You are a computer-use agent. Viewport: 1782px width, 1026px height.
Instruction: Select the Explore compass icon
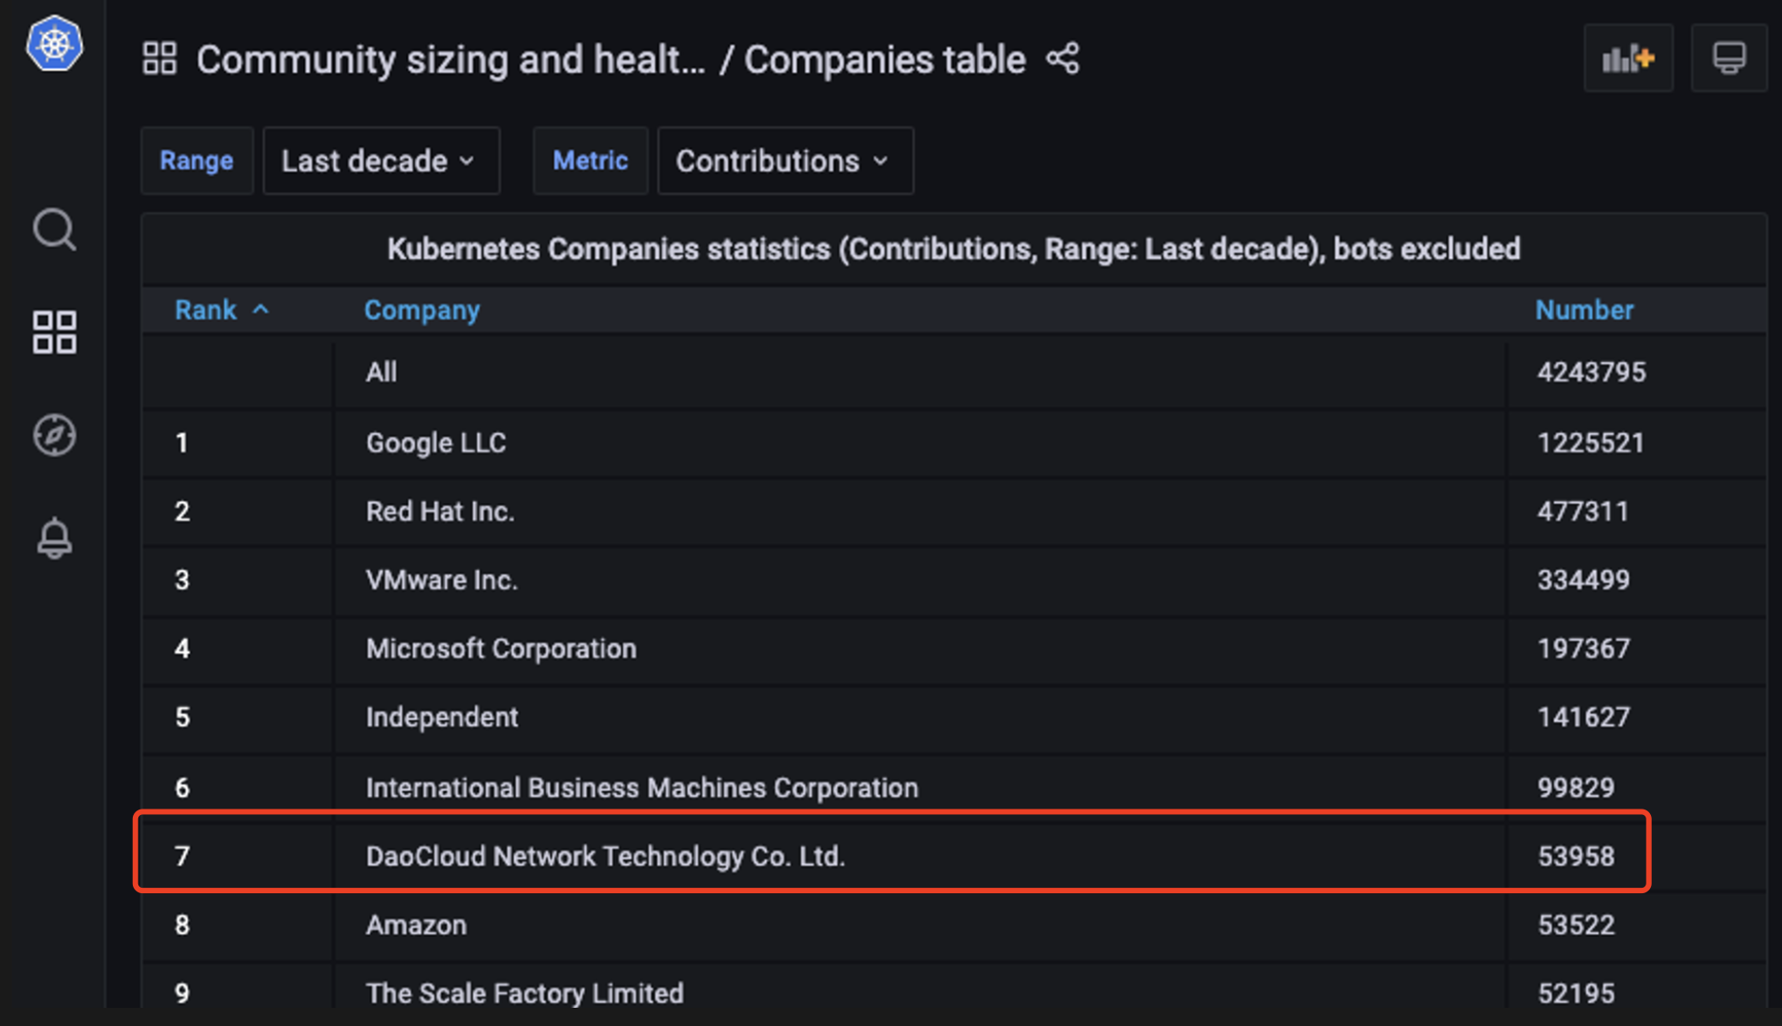tap(54, 435)
